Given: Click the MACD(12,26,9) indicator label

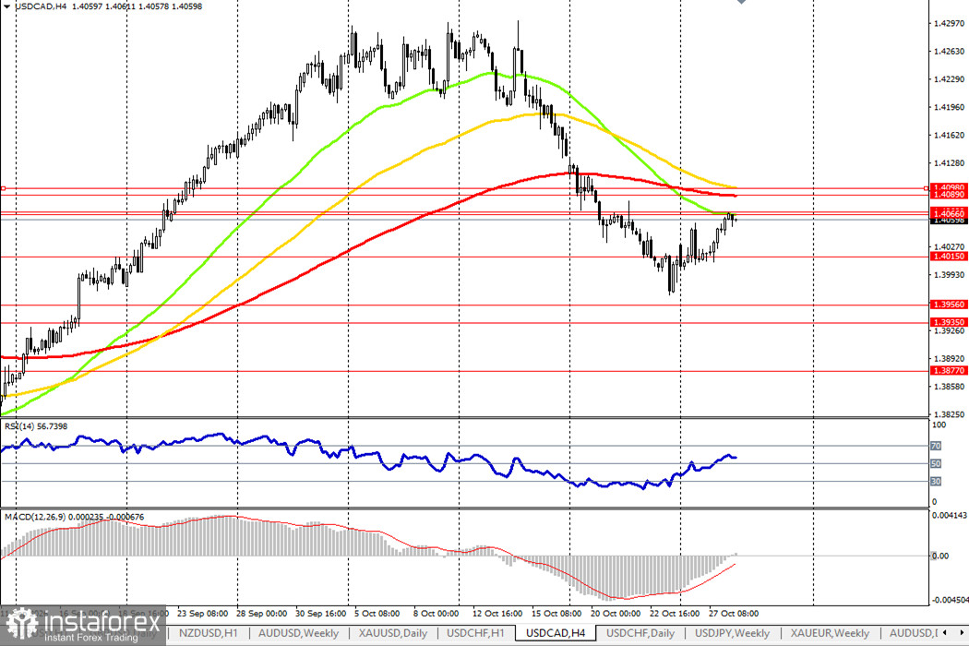Looking at the screenshot, I should click(74, 517).
